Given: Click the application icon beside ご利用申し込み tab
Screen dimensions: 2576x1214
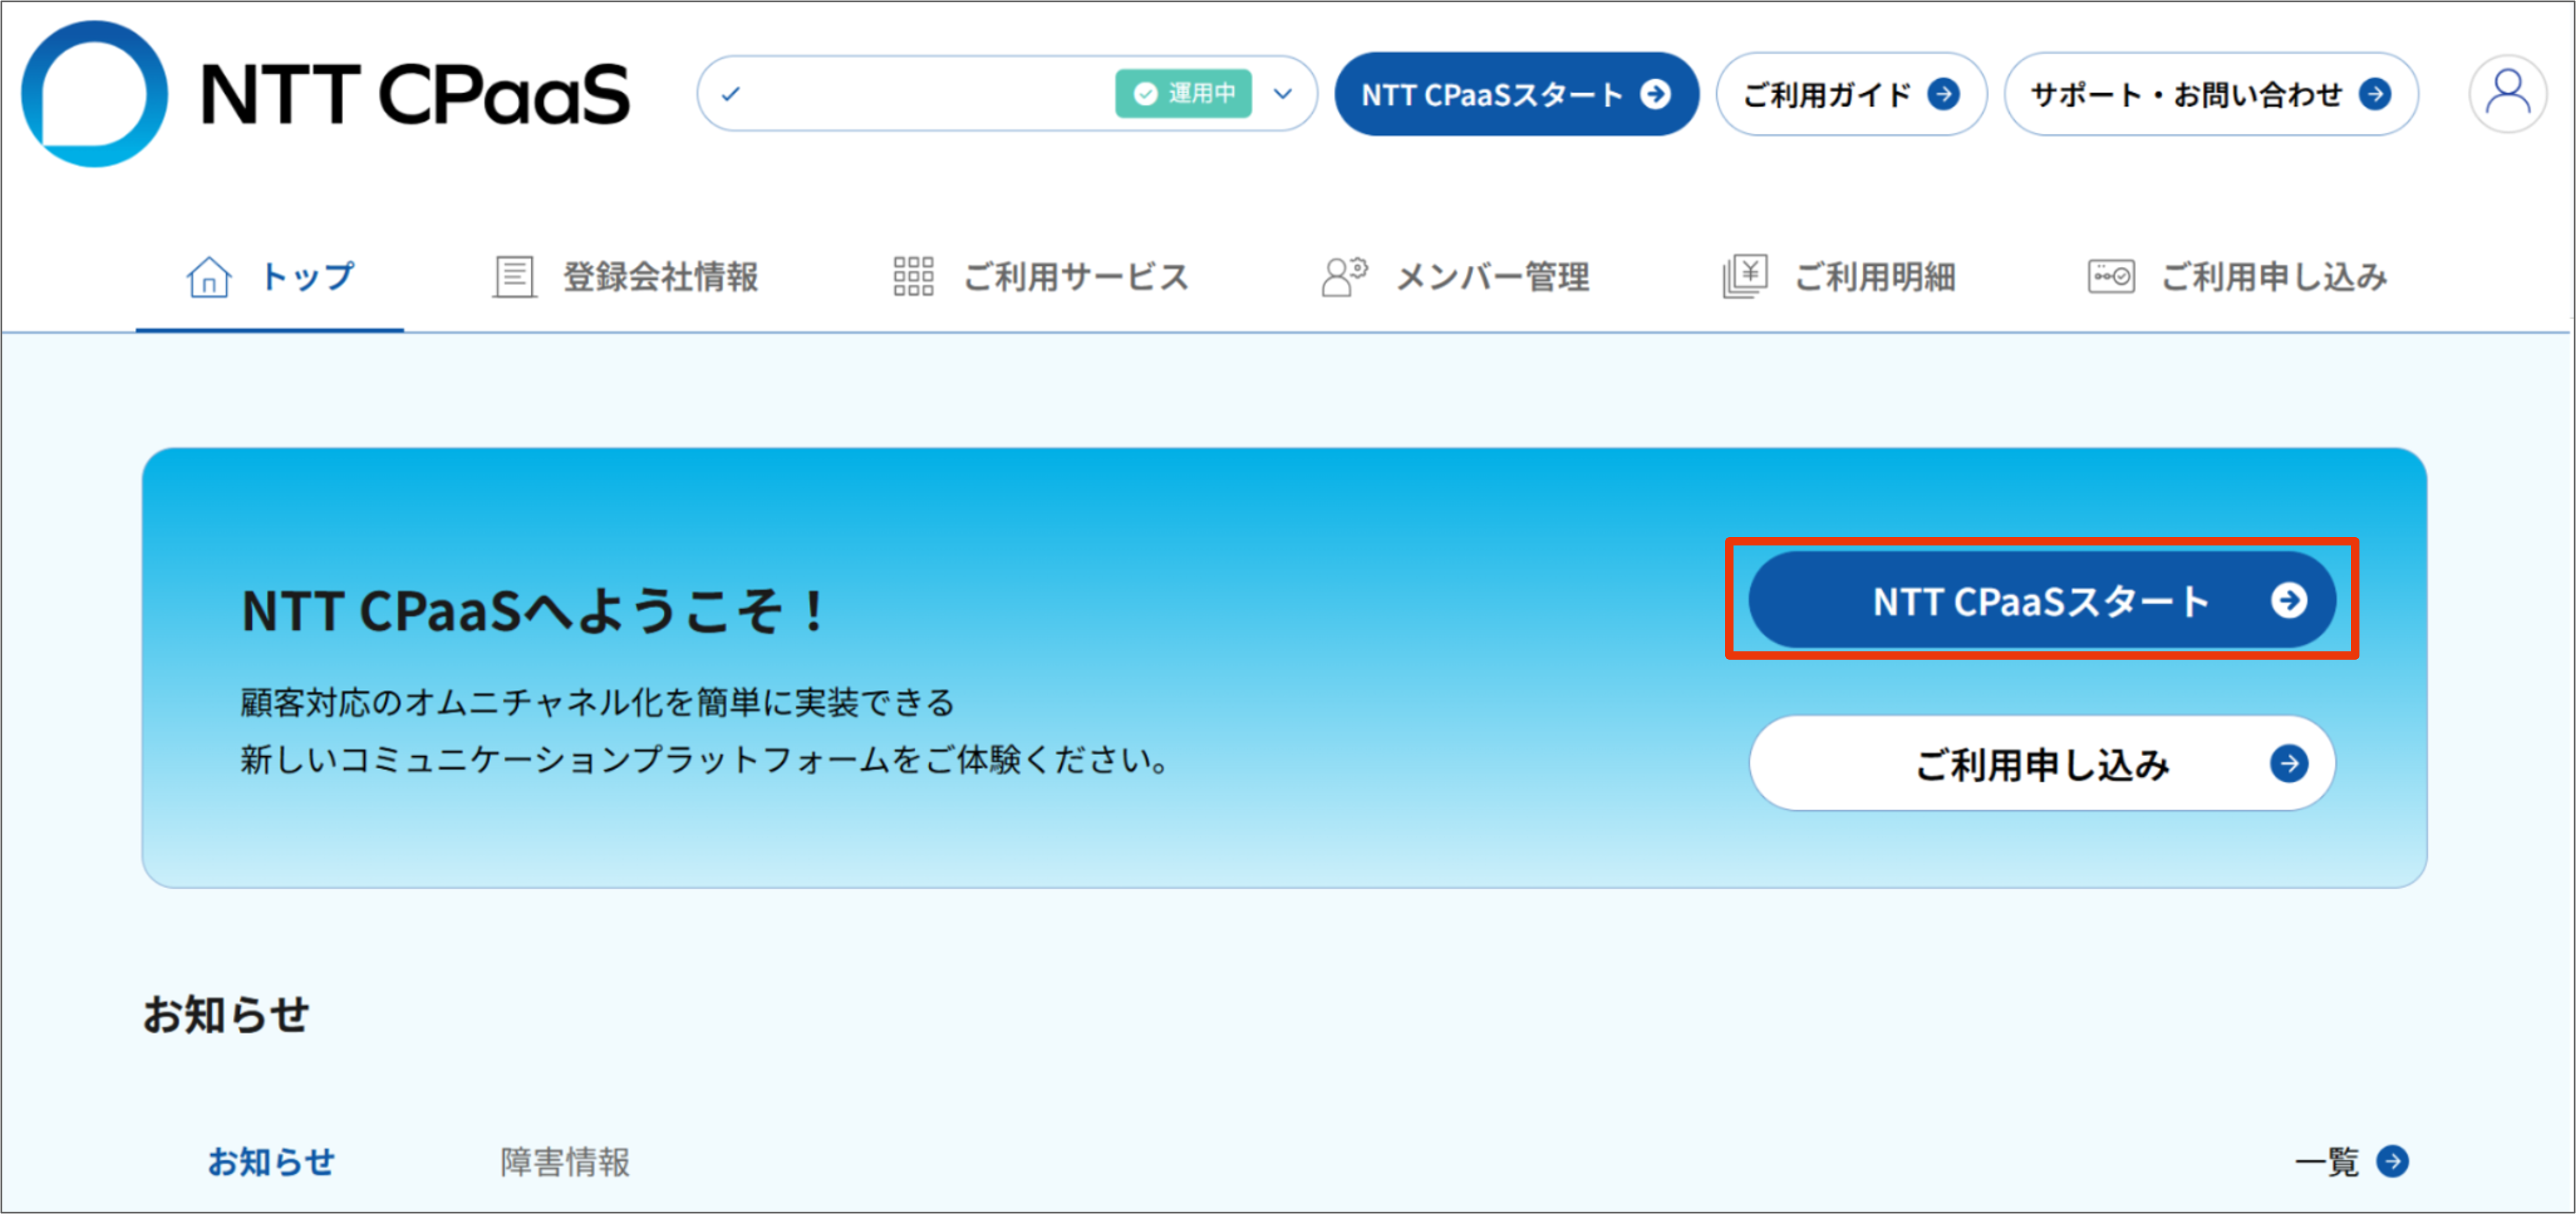Looking at the screenshot, I should tap(2111, 277).
